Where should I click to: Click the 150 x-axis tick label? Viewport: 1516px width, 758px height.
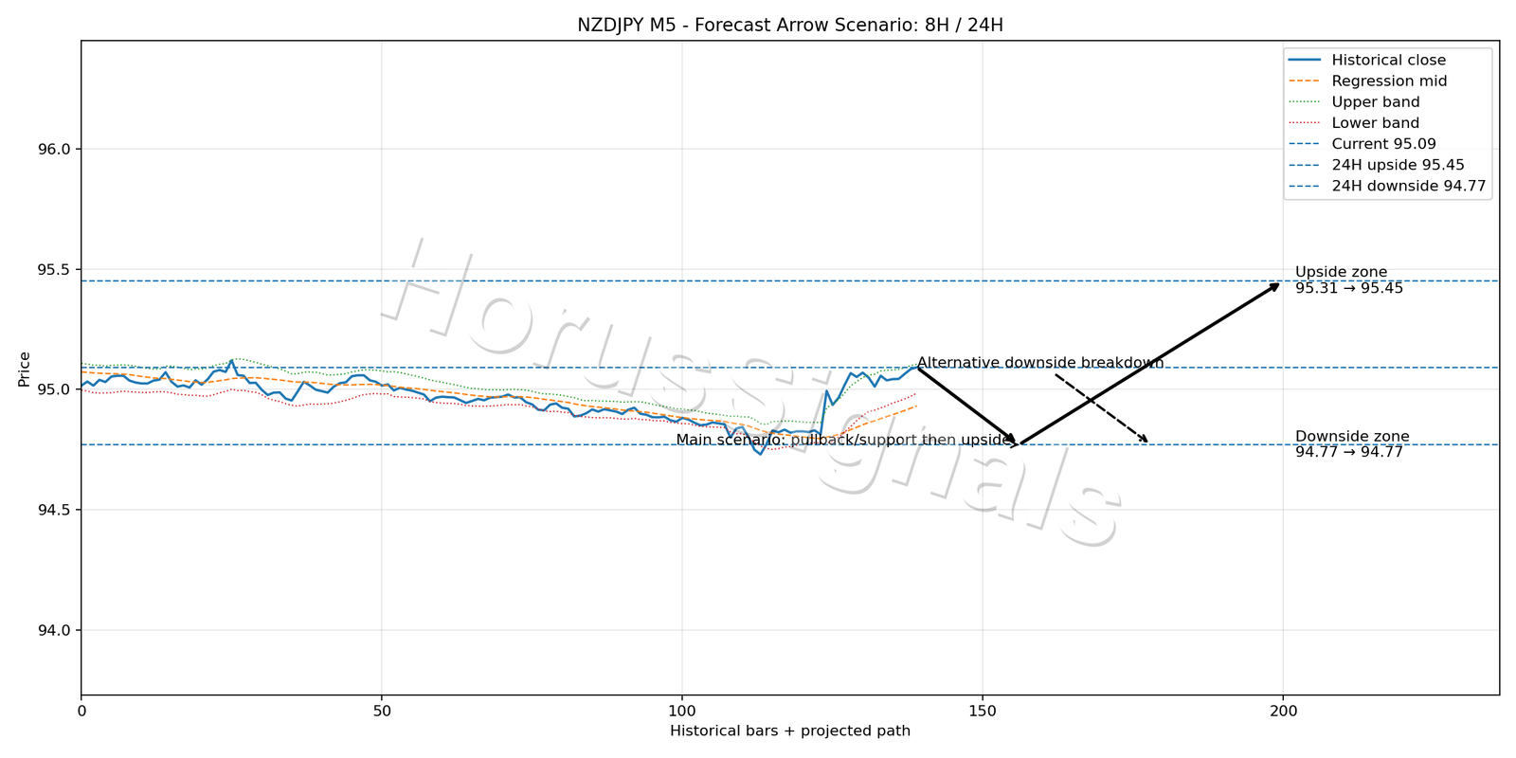(983, 710)
